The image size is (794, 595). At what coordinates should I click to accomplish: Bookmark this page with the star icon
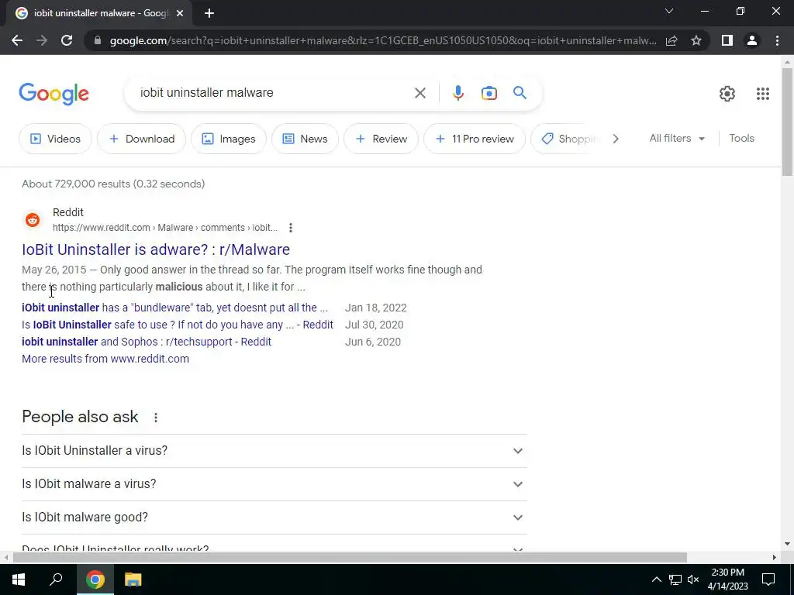696,40
